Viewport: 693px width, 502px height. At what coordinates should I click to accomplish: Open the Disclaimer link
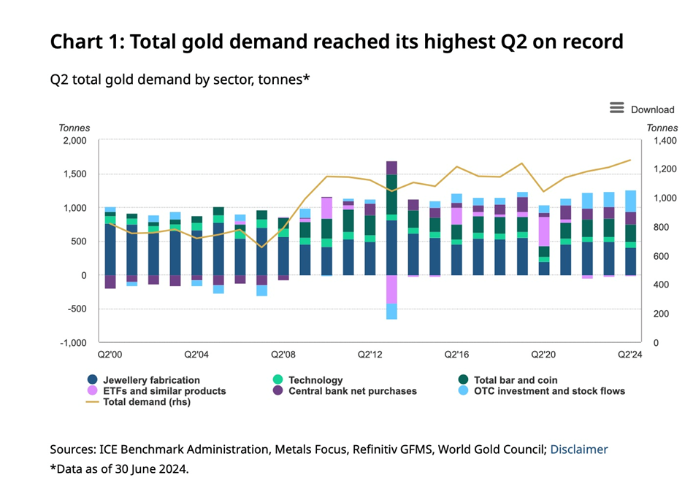point(578,449)
